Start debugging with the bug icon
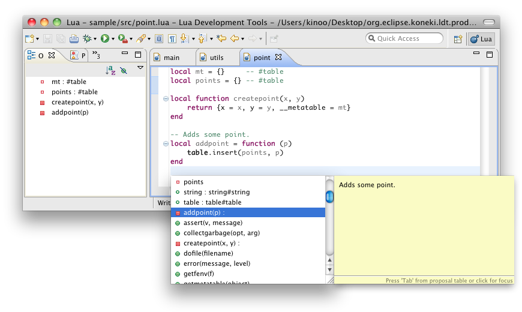This screenshot has height=312, width=522. [87, 38]
